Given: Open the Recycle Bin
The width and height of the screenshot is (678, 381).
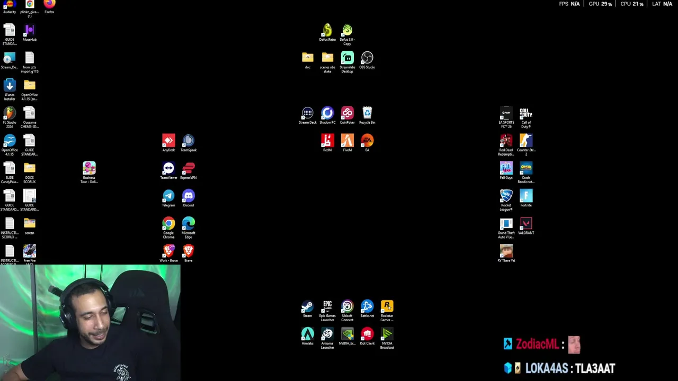Looking at the screenshot, I should click(x=367, y=115).
